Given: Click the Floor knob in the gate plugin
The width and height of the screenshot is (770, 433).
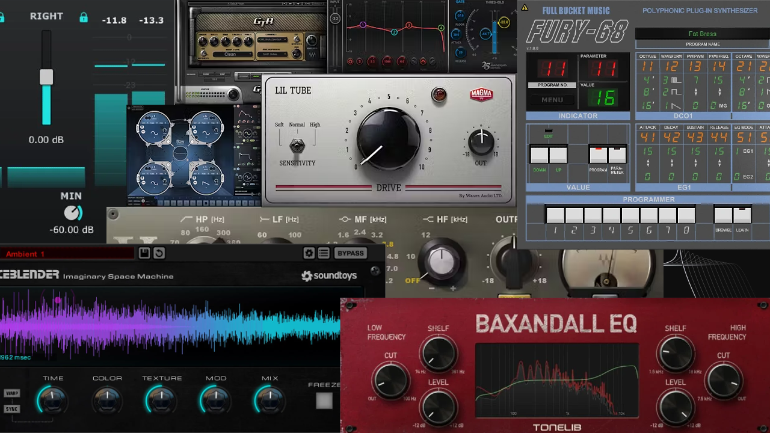Looking at the screenshot, I should pyautogui.click(x=460, y=16).
